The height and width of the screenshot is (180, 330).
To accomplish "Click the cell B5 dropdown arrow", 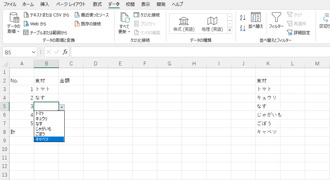I will click(x=62, y=107).
